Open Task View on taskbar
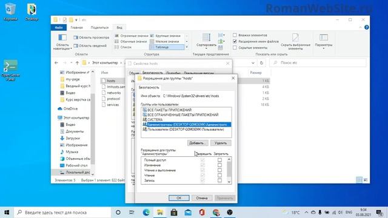 click(x=132, y=213)
